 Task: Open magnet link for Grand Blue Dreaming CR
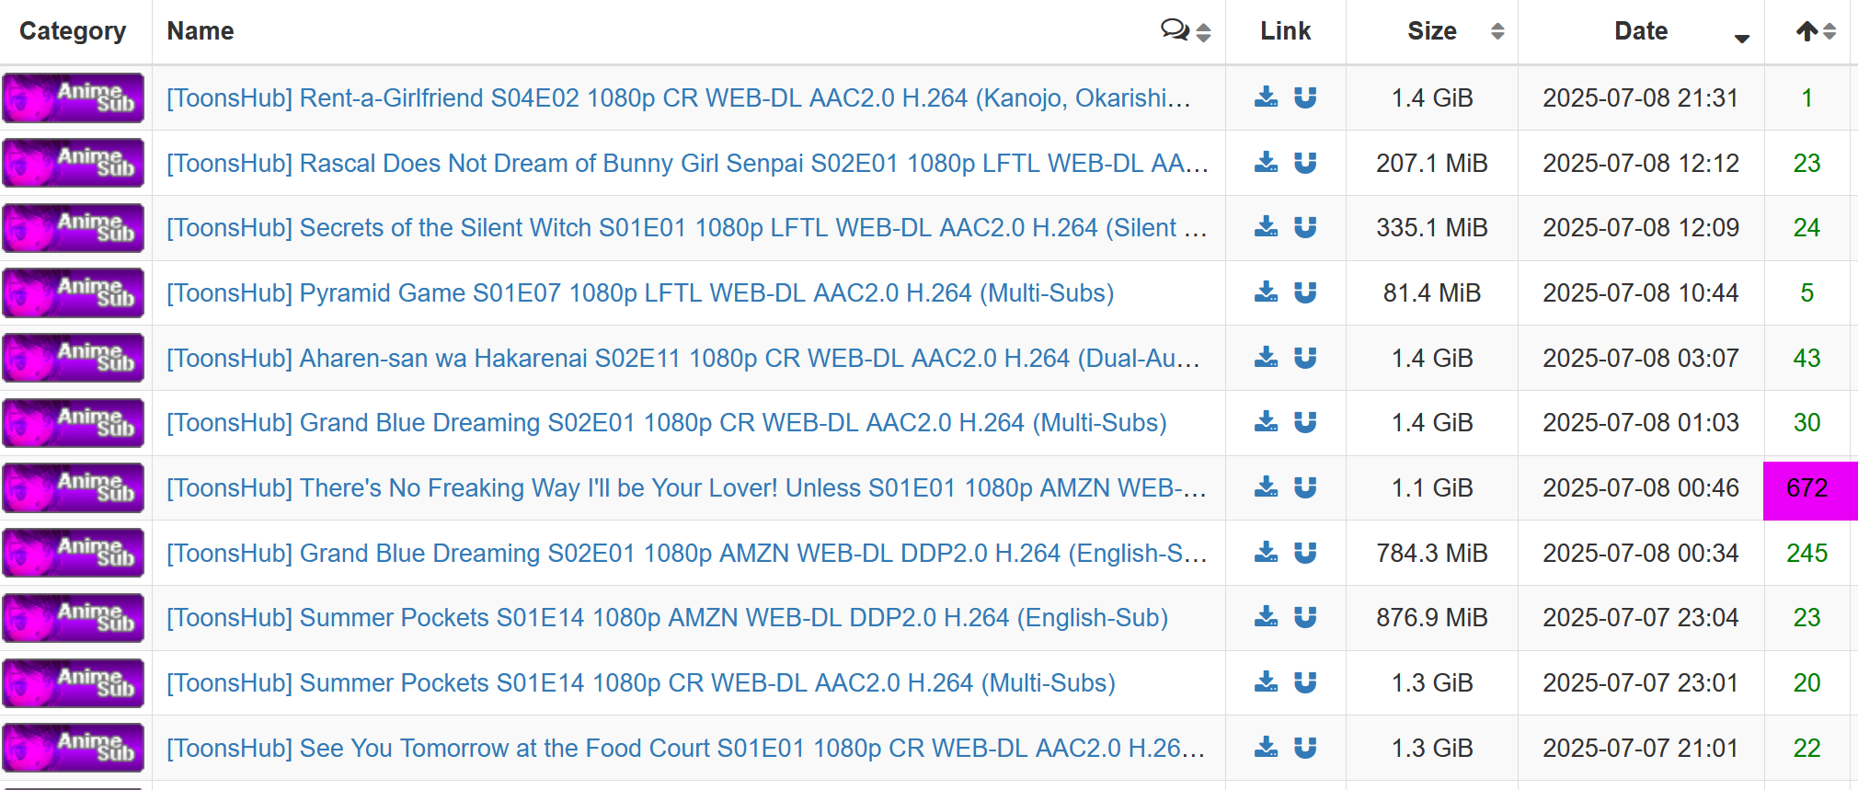click(1305, 422)
